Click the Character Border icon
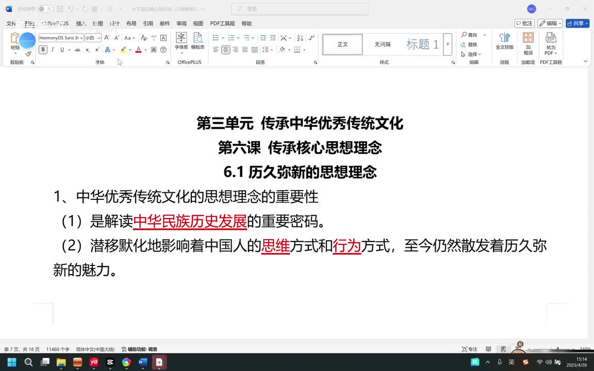Viewport: 594px width, 371px height. 163,38
